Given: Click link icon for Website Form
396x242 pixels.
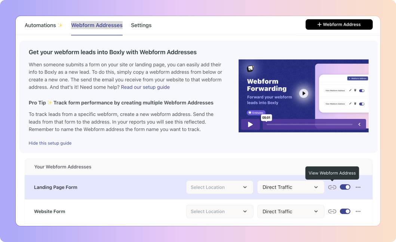Looking at the screenshot, I should [x=332, y=211].
